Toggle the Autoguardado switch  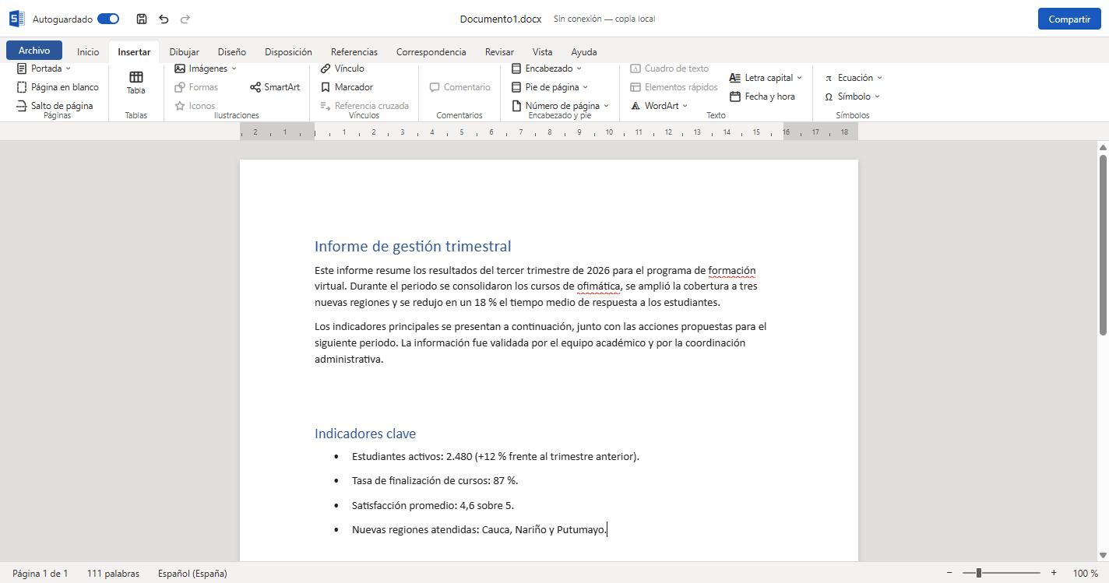[108, 19]
